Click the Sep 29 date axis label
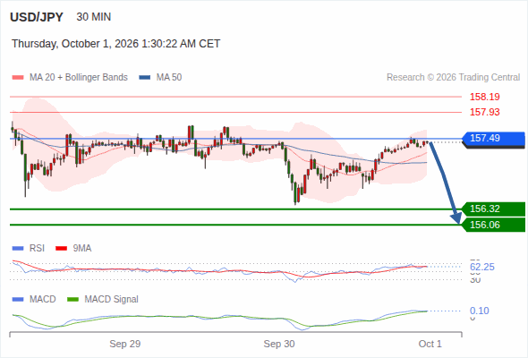Viewport: 528px width, 358px height. (x=125, y=344)
